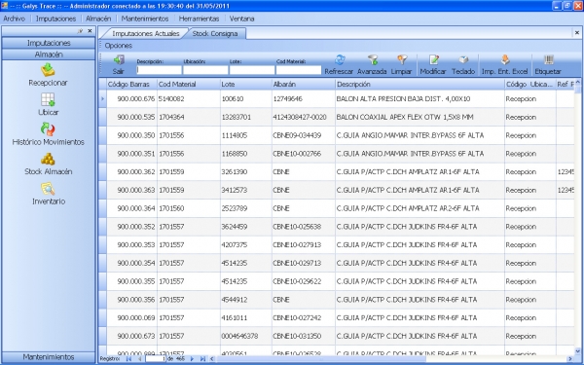Screen dimensions: 584x365
Task: Open the Stock Almacén icon
Action: tap(48, 159)
